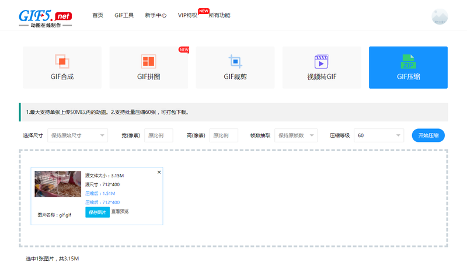Click 保存图片 button
This screenshot has height=269, width=467.
coord(97,212)
